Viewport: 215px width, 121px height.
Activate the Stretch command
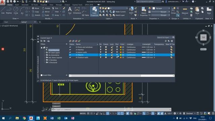36,15
